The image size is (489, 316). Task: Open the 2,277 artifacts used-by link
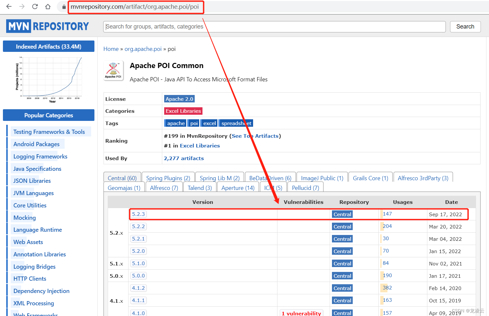184,158
